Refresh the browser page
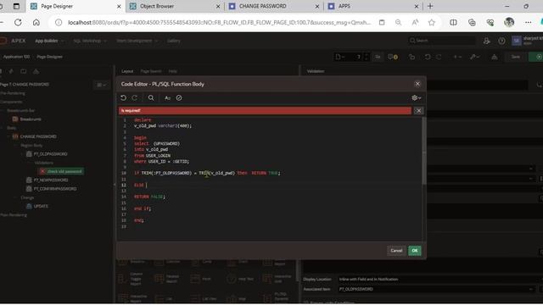Image resolution: width=543 pixels, height=305 pixels. coord(18,23)
